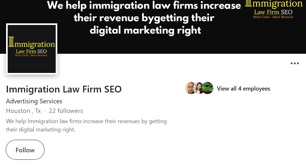
Task: Open the three-dot more options menu
Action: (x=294, y=63)
